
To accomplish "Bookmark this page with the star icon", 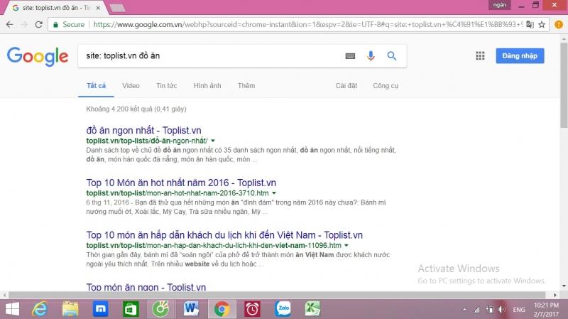I will coord(543,23).
